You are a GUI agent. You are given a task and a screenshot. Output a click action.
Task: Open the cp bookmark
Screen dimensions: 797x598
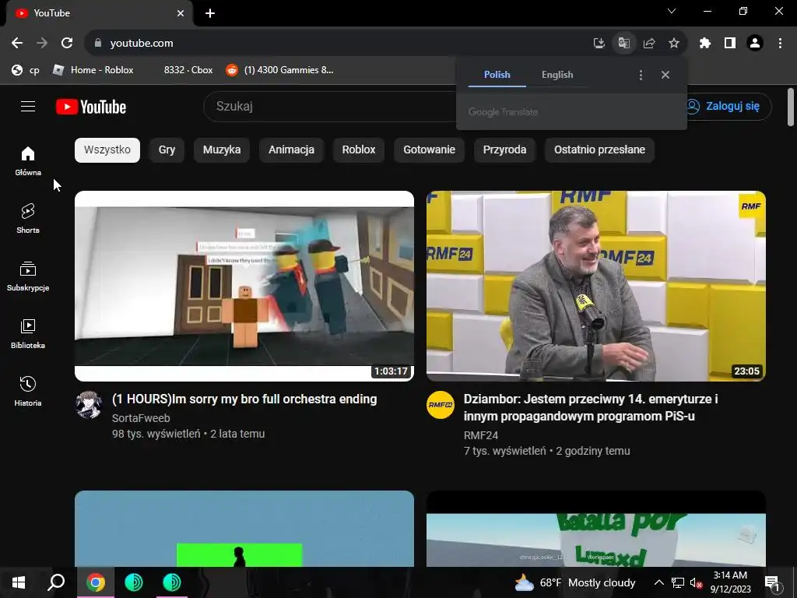click(26, 70)
